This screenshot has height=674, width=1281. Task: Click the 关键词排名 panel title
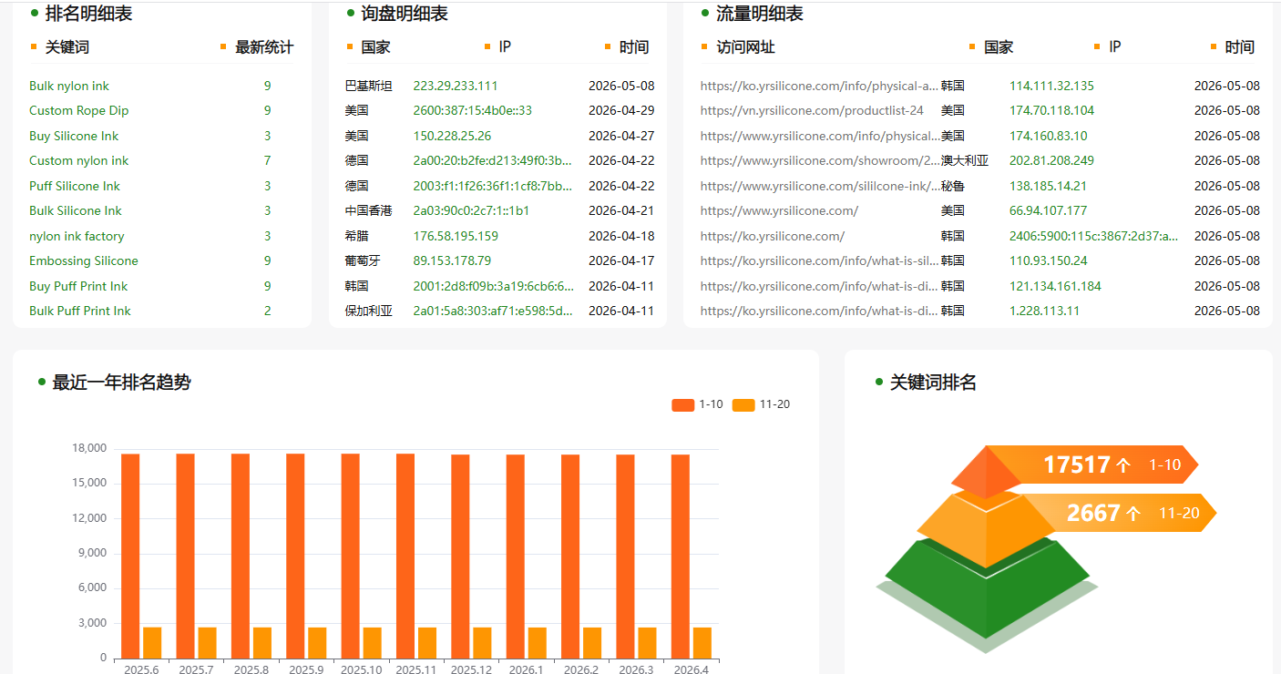click(933, 383)
